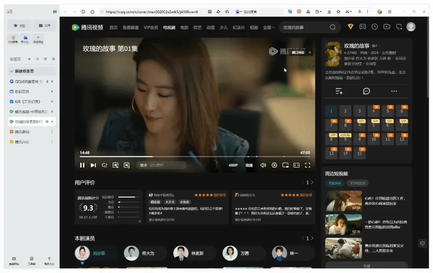The image size is (433, 273).
Task: Open the first short video thumbnail 02:56
Action: [344, 201]
